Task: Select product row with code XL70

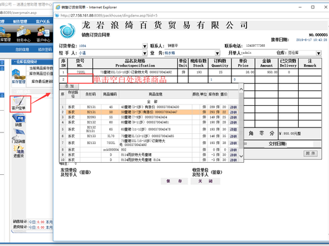Action: pyautogui.click(x=149, y=136)
